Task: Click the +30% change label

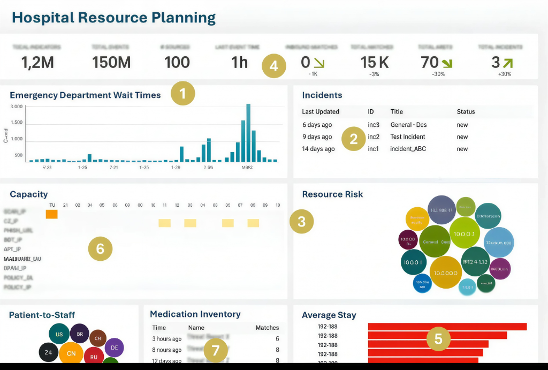Action: tap(505, 74)
